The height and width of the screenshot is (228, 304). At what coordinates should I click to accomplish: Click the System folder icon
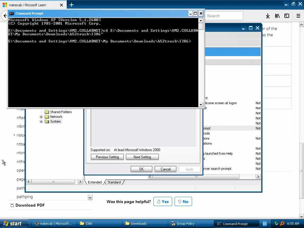click(x=47, y=121)
